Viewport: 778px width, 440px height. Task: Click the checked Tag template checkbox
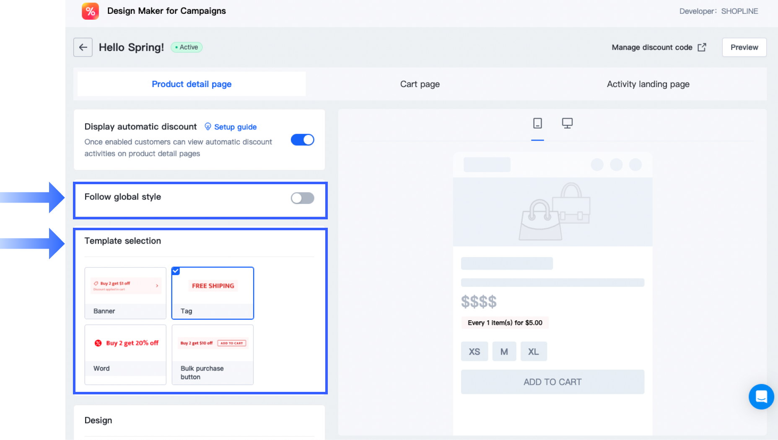coord(176,271)
